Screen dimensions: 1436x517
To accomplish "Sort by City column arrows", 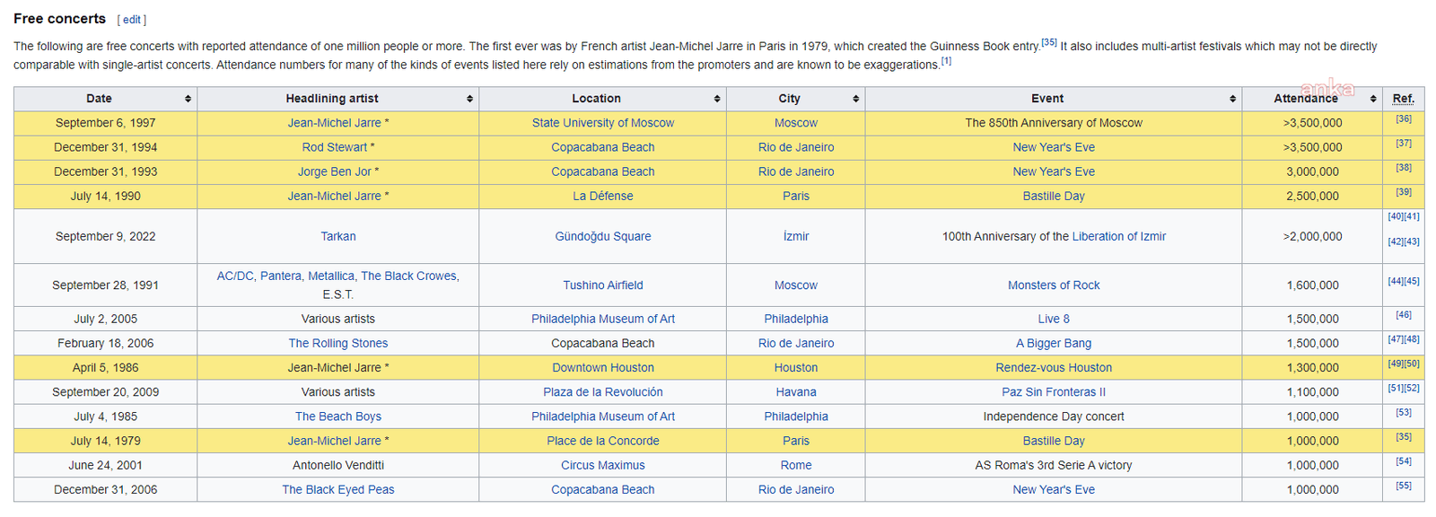I will [855, 99].
